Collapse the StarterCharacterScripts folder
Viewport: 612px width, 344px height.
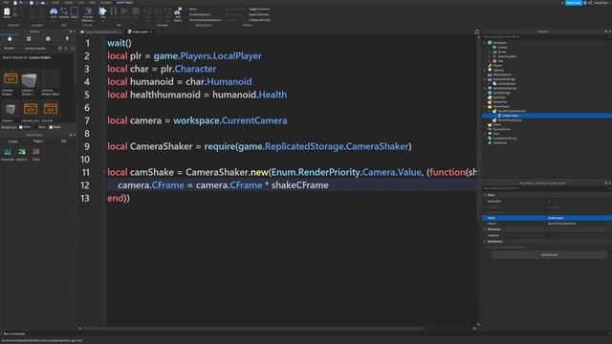(490, 111)
